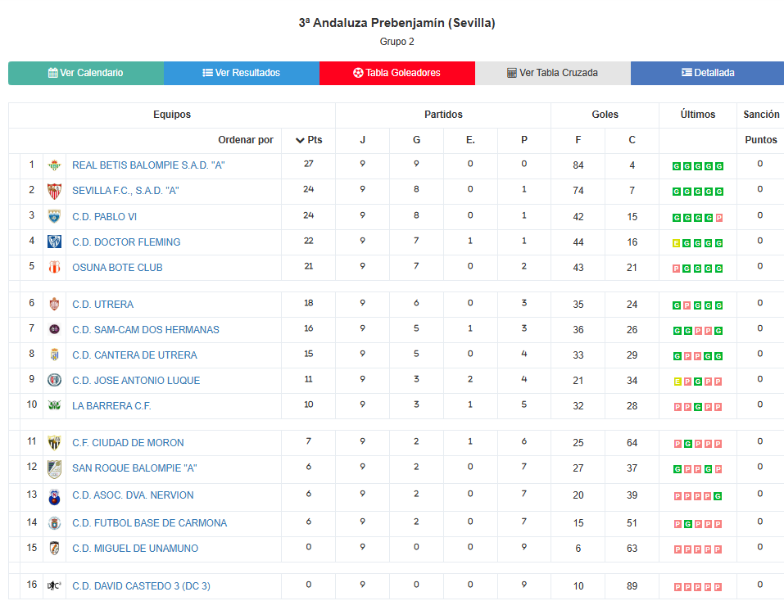Switch to Detallada table view

[x=708, y=73]
